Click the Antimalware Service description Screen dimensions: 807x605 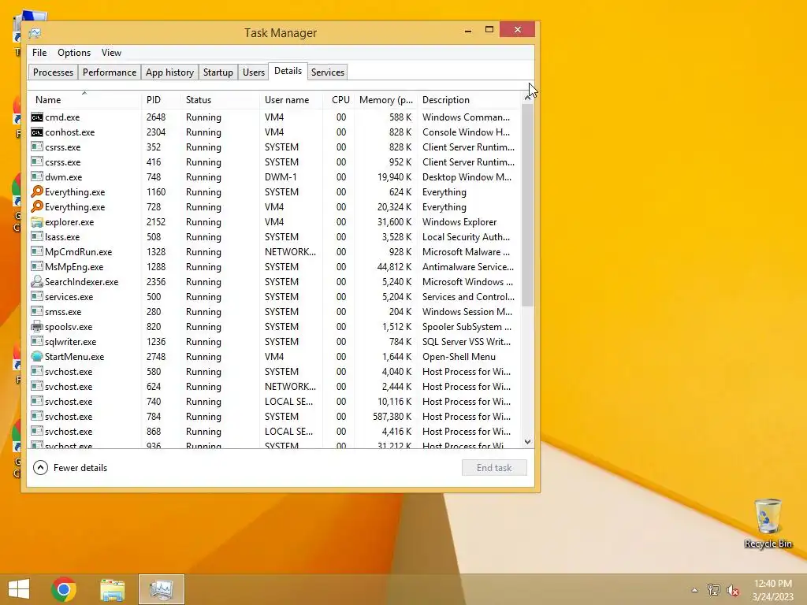click(x=468, y=266)
